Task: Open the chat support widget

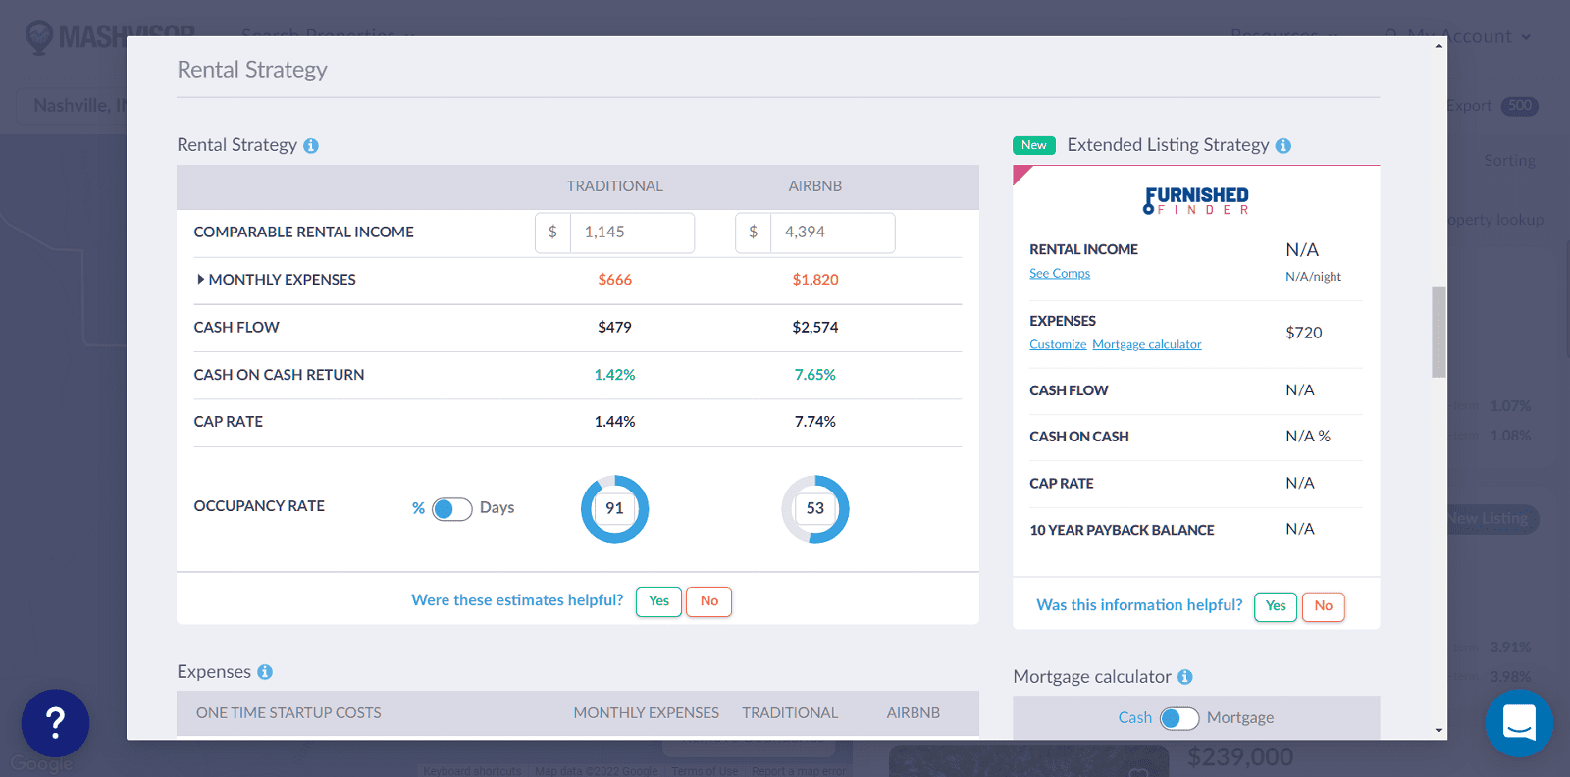Action: pos(1518,723)
